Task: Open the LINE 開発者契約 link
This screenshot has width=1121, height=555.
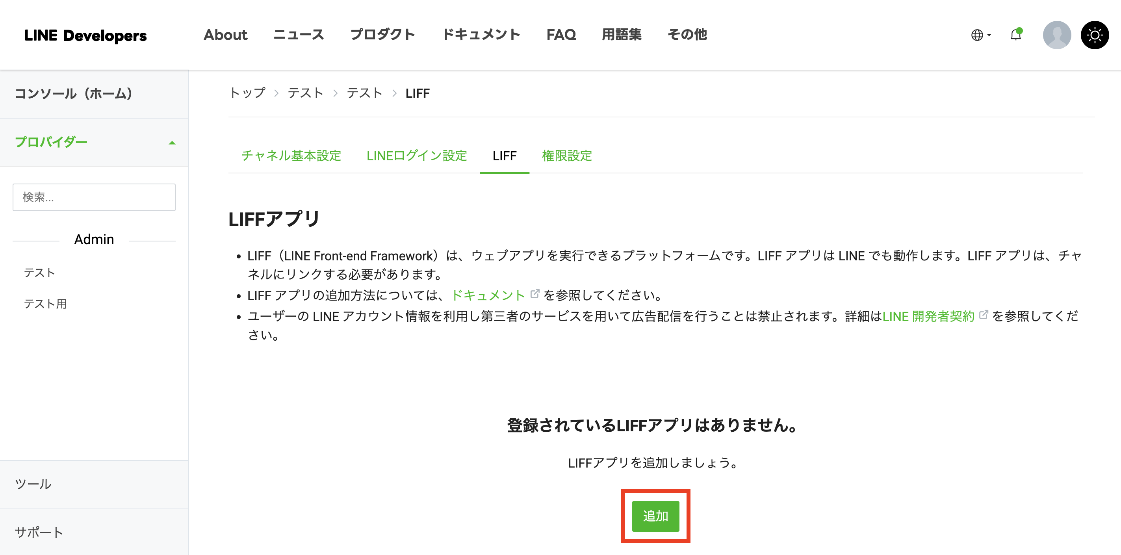Action: (928, 316)
